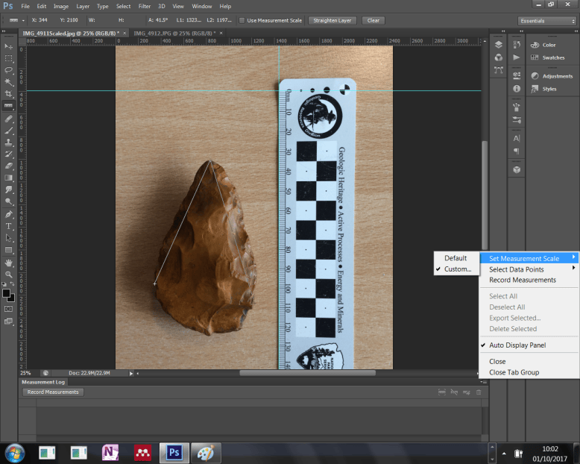The height and width of the screenshot is (464, 580).
Task: Select the Crop tool
Action: [8, 93]
